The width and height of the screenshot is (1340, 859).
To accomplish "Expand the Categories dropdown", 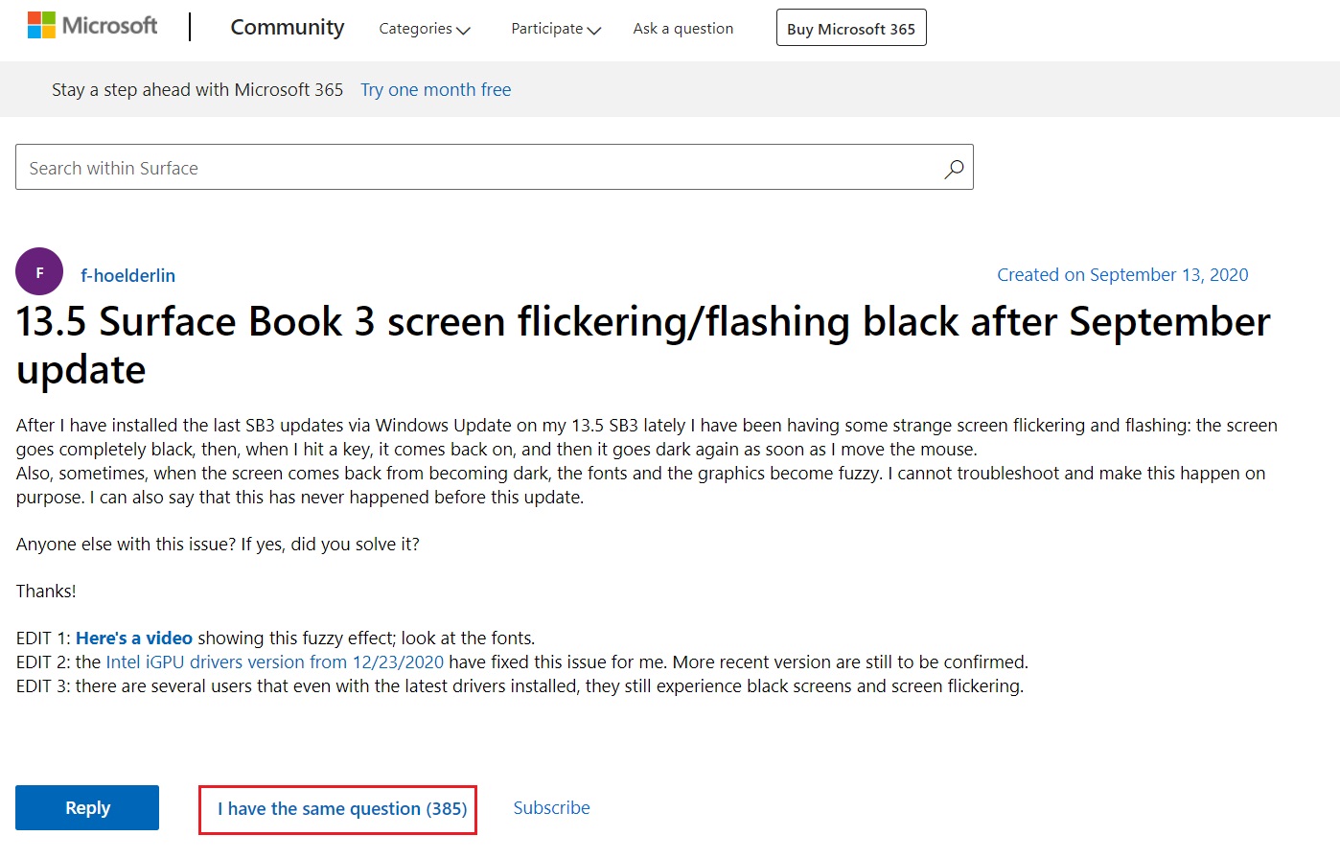I will (x=424, y=29).
